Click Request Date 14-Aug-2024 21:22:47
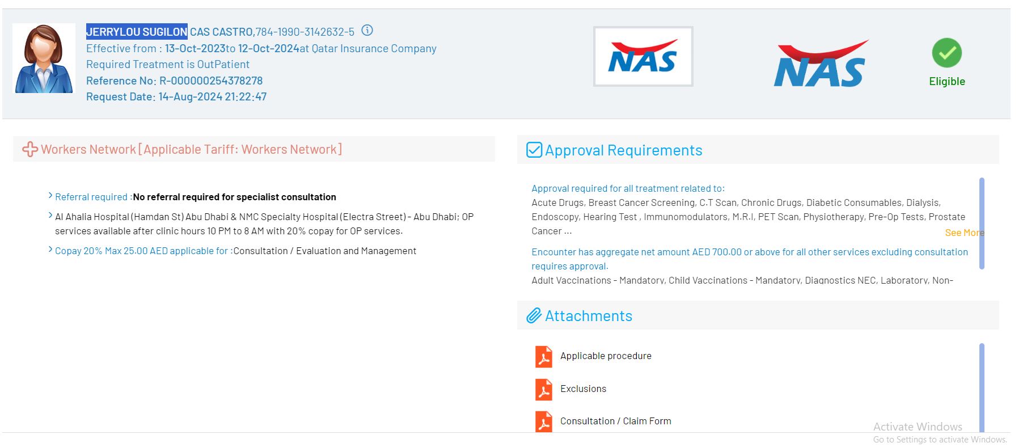The width and height of the screenshot is (1027, 447). (176, 96)
